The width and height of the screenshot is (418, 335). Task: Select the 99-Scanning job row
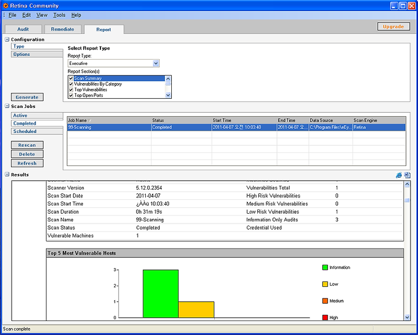pyautogui.click(x=236, y=127)
